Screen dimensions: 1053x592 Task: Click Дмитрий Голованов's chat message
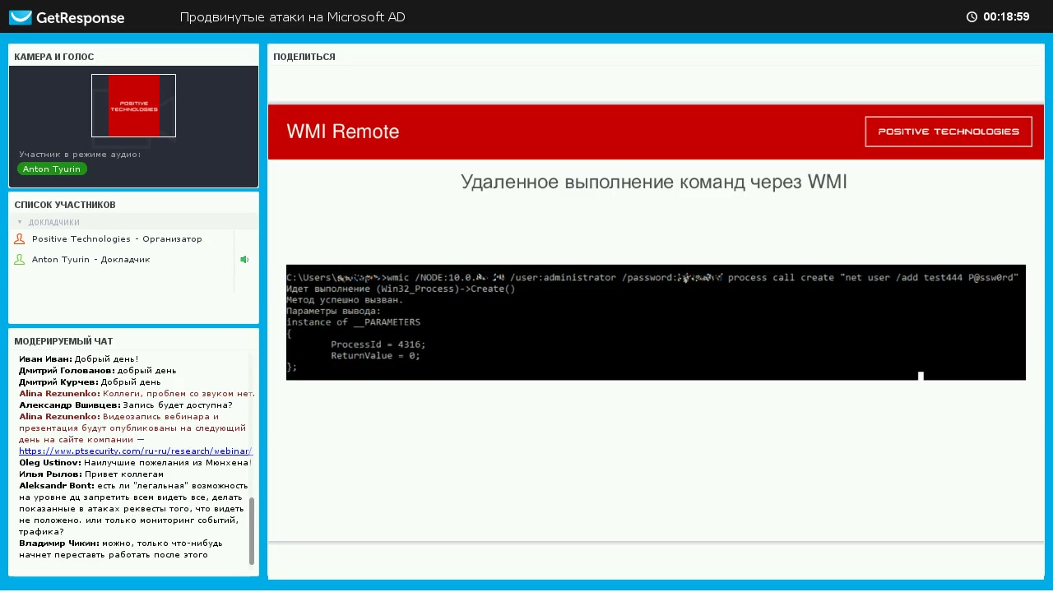98,371
